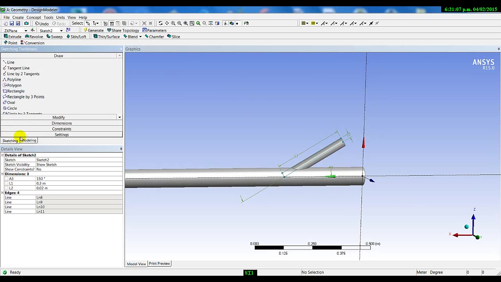The height and width of the screenshot is (282, 501).
Task: Collapse the Details of Sketch2 group
Action: pyautogui.click(x=2, y=155)
